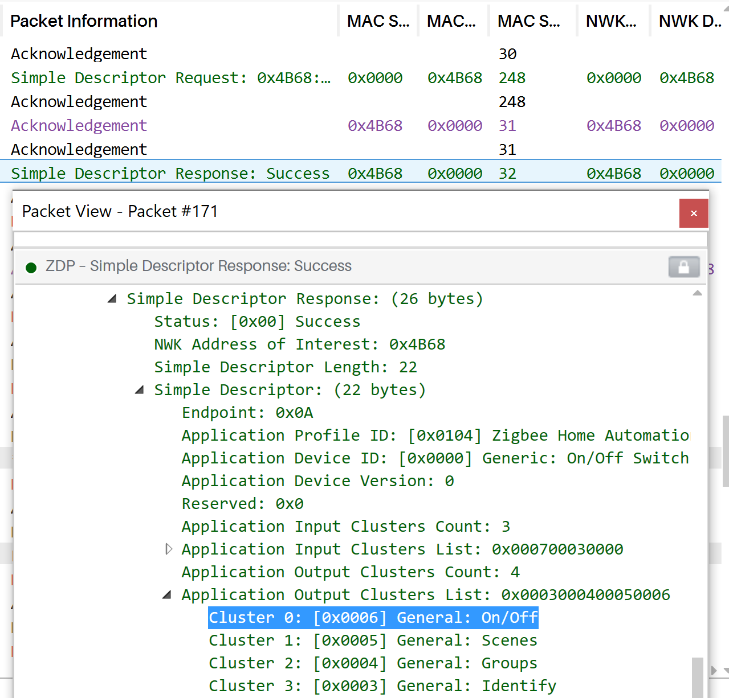Click the scroll-right arrow at bottom right
729x698 pixels.
tap(714, 670)
